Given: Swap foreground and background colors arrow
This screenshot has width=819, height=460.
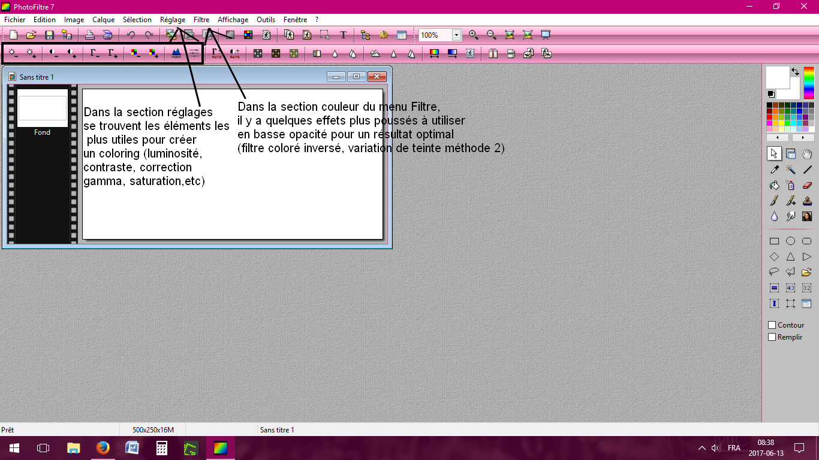Looking at the screenshot, I should [795, 71].
